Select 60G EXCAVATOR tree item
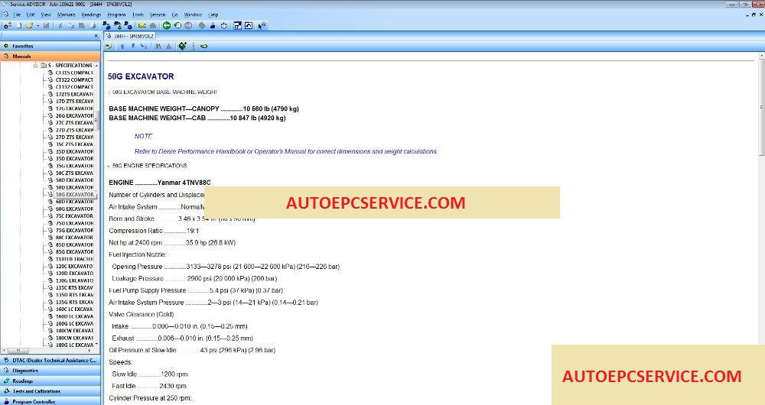The width and height of the screenshot is (765, 405). (x=74, y=209)
